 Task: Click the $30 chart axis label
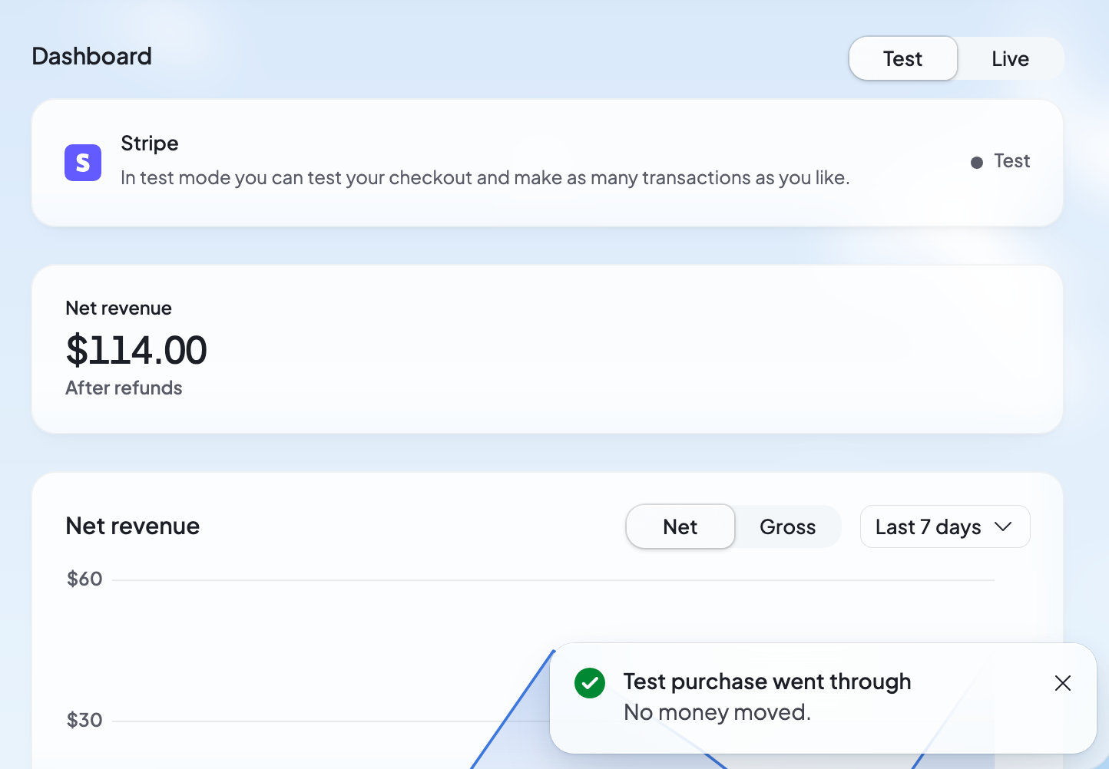[84, 720]
